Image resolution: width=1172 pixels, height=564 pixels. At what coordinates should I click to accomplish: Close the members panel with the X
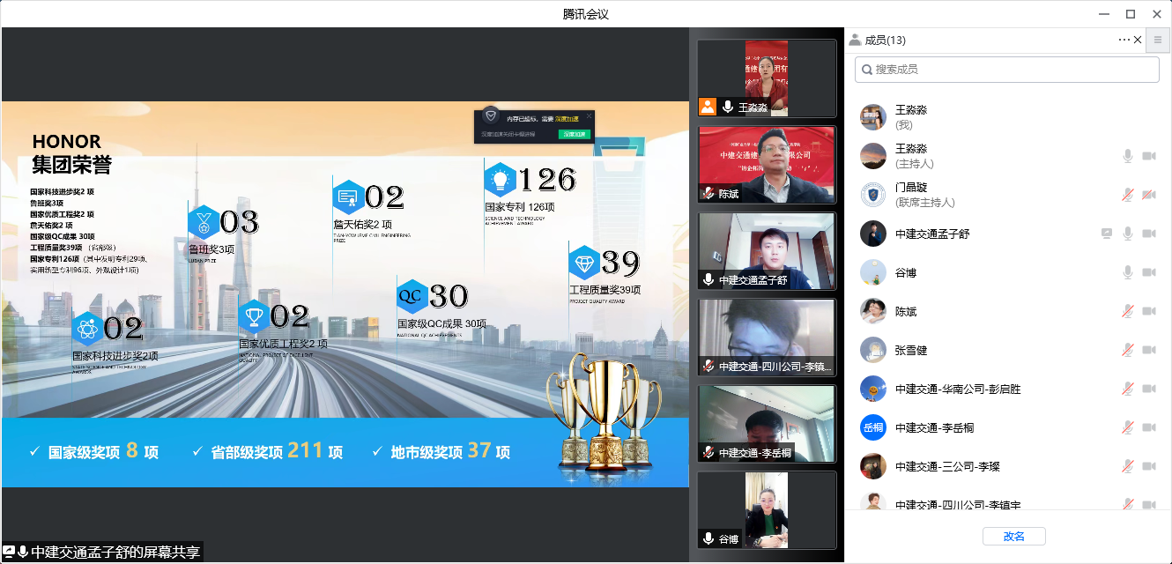click(x=1138, y=40)
